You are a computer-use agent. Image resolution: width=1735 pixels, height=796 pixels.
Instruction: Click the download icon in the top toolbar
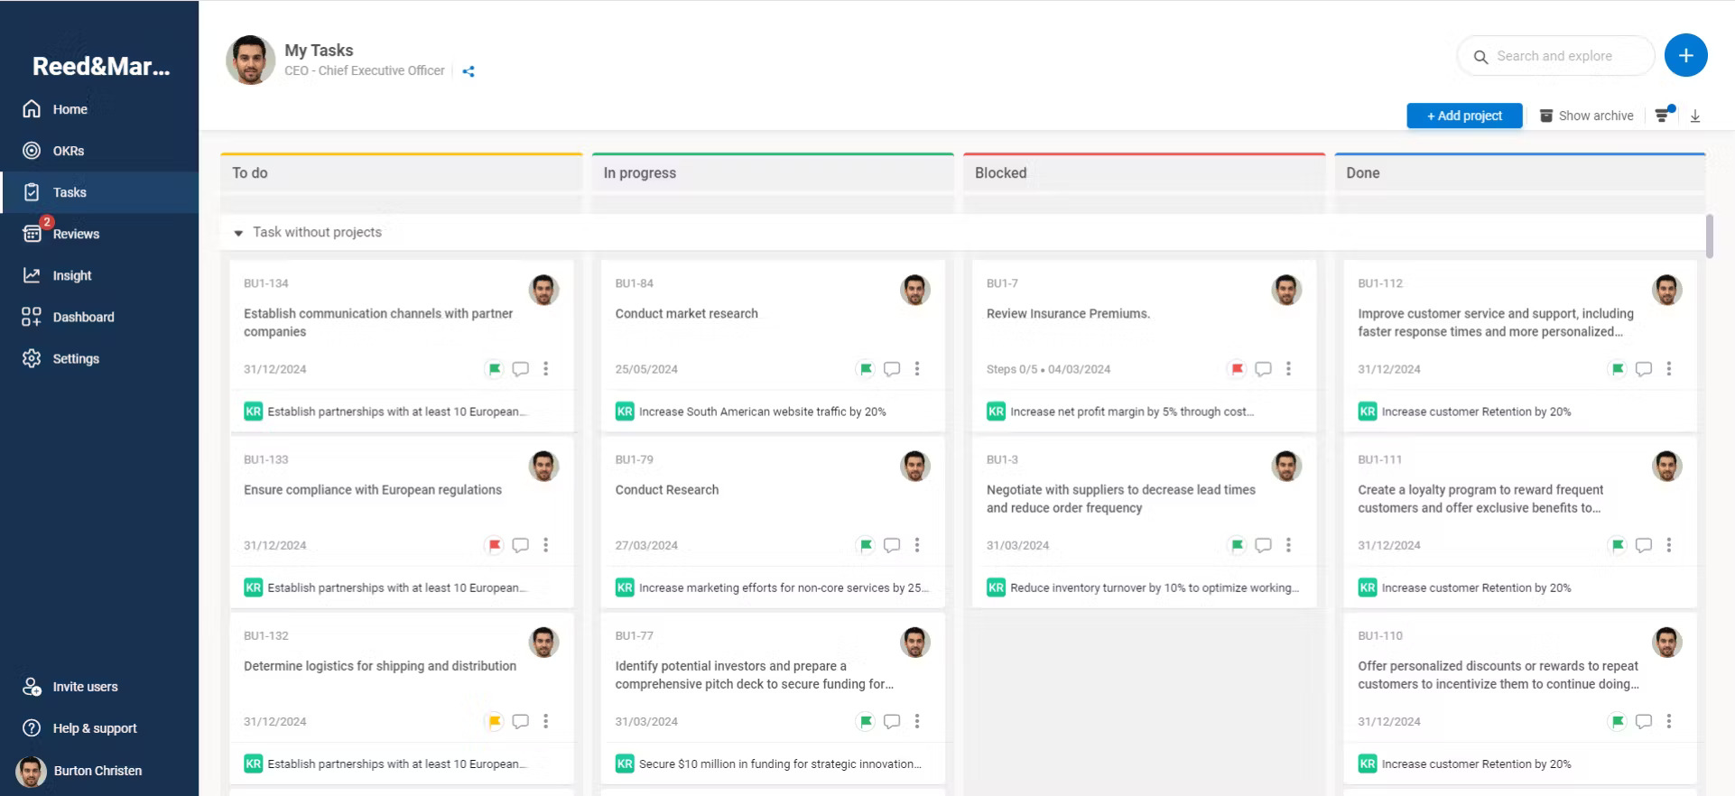click(1695, 116)
